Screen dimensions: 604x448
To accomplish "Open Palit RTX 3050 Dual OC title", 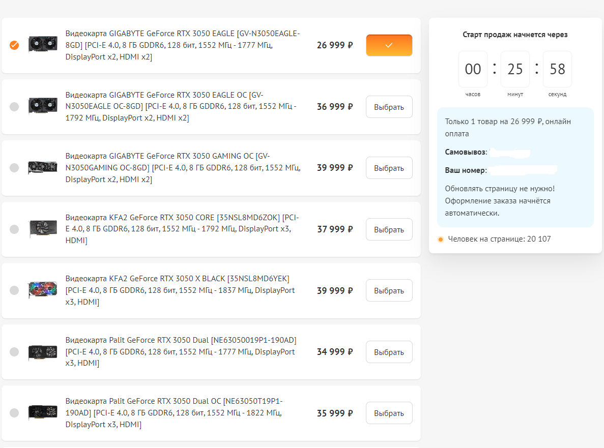I will click(x=174, y=413).
